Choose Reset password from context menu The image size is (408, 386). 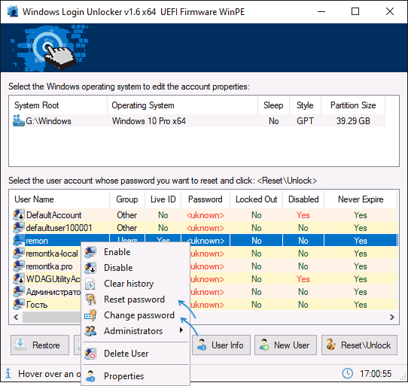(134, 299)
